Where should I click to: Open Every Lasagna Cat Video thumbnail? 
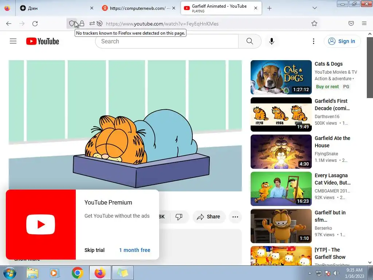point(281,189)
